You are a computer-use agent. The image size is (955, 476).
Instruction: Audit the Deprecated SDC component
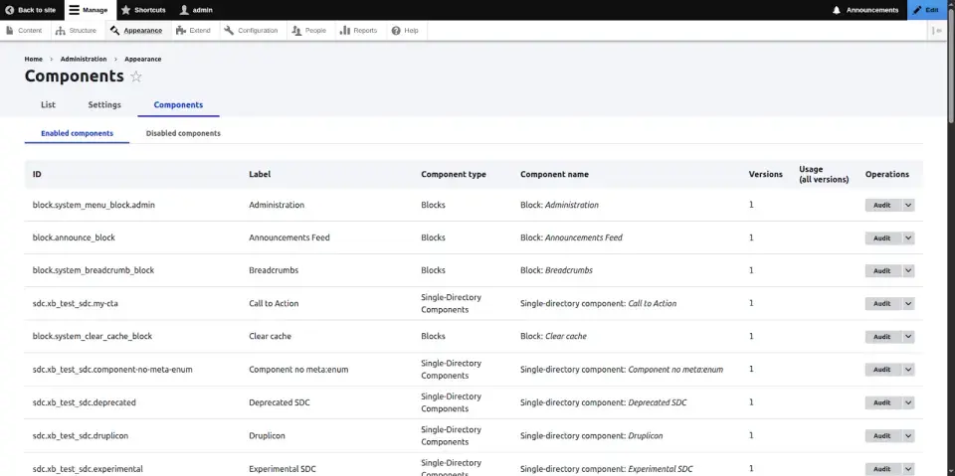[x=882, y=402]
